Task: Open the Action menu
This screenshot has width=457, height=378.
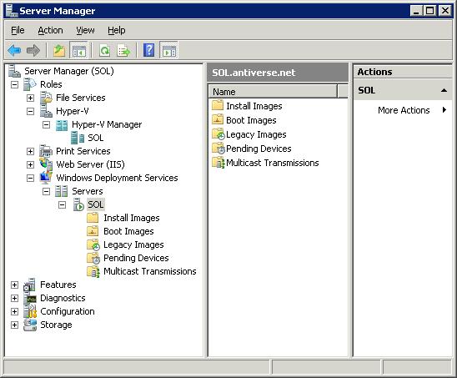Action: (x=50, y=30)
